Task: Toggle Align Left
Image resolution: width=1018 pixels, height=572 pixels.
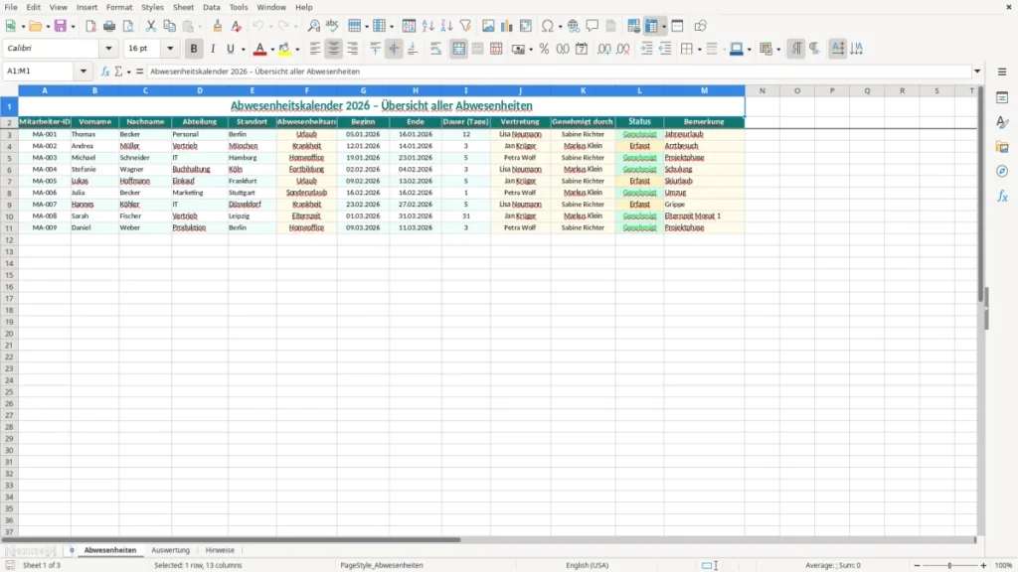Action: (x=315, y=49)
